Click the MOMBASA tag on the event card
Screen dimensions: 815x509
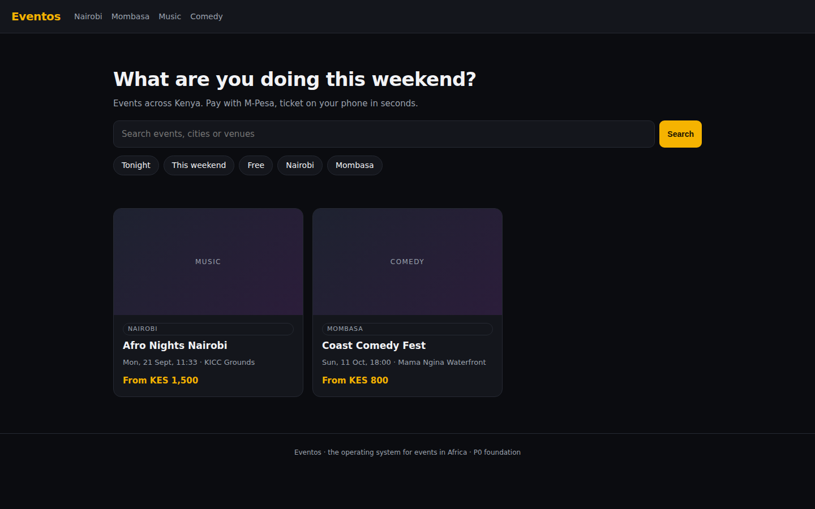click(x=407, y=329)
